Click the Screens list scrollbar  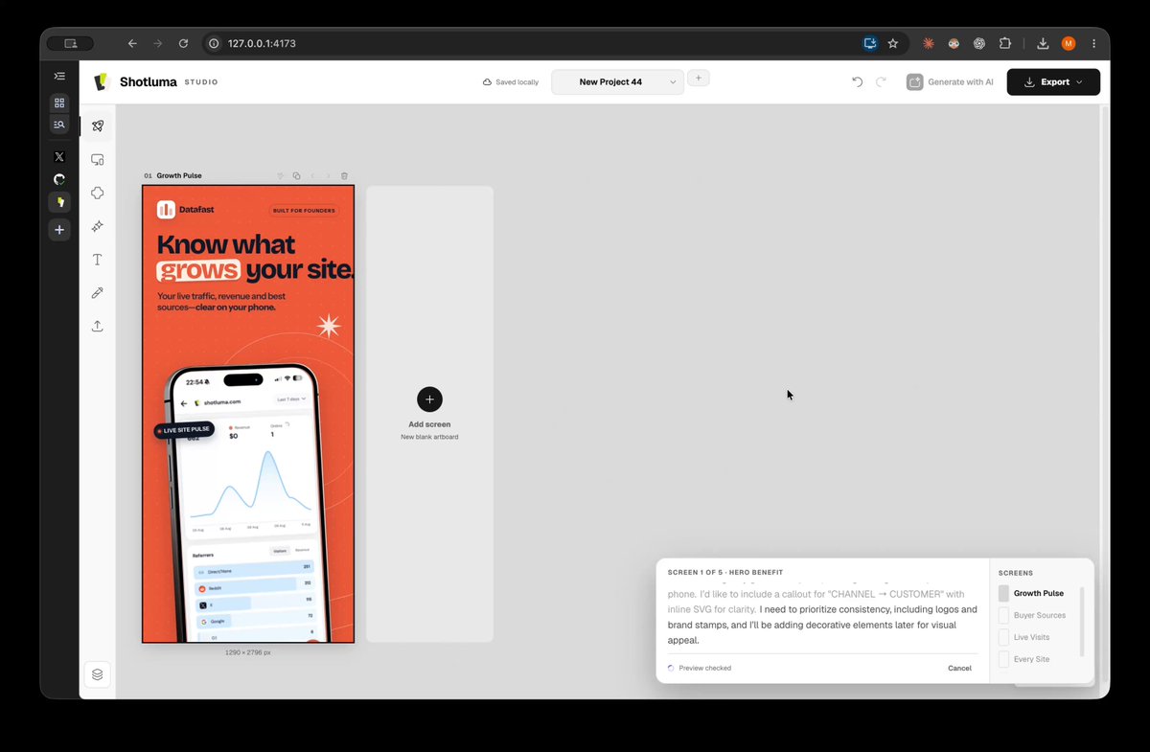pyautogui.click(x=1082, y=622)
